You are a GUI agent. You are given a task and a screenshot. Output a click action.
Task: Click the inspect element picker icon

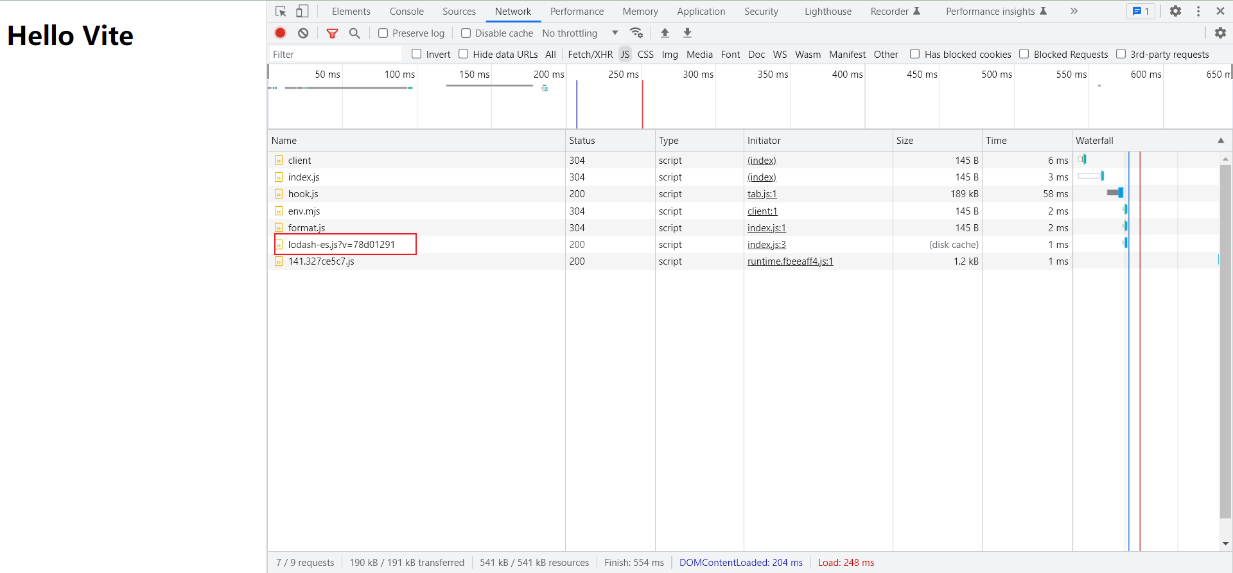point(281,12)
